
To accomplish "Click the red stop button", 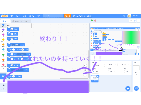I will [x=95, y=21].
